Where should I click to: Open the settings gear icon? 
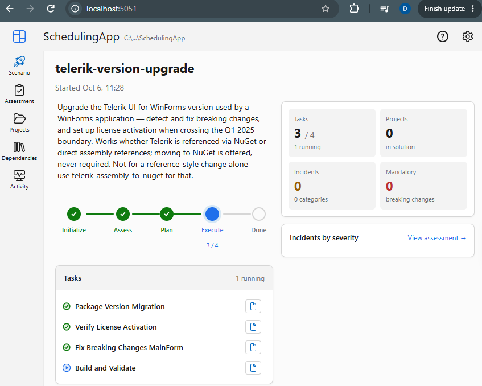pos(468,36)
